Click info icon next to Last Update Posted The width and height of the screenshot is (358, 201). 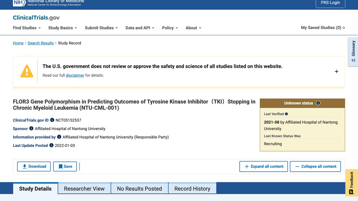click(x=51, y=145)
